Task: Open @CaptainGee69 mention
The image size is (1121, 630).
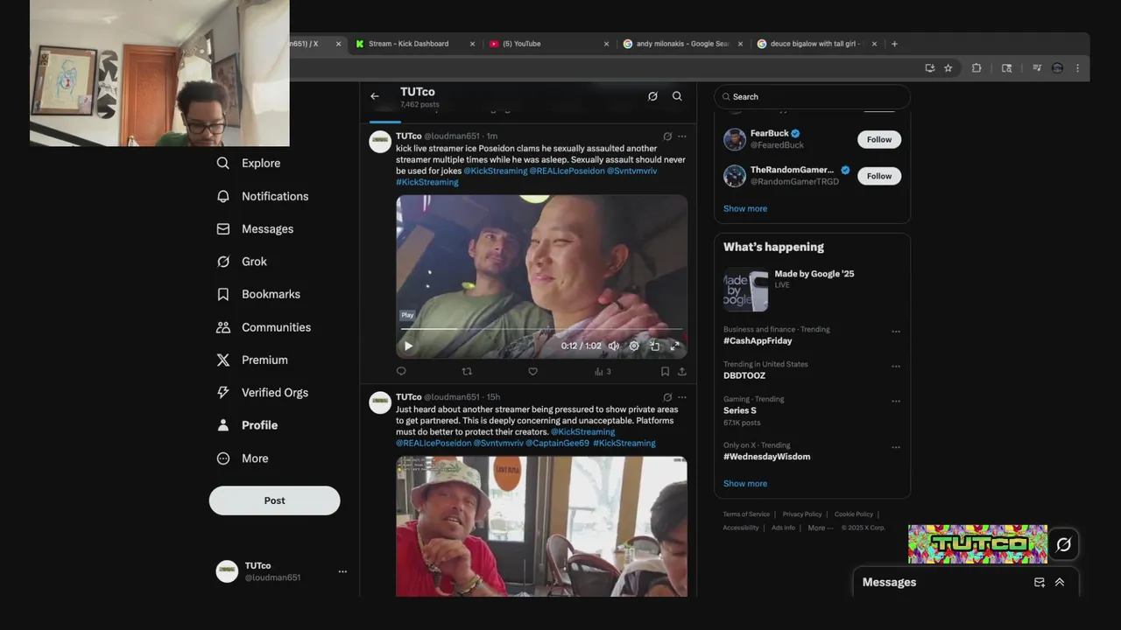Action: tap(557, 443)
